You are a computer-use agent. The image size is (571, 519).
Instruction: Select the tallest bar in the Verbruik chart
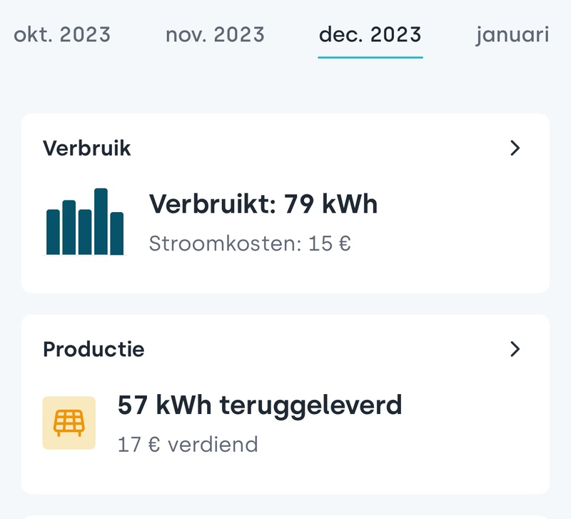pyautogui.click(x=101, y=222)
